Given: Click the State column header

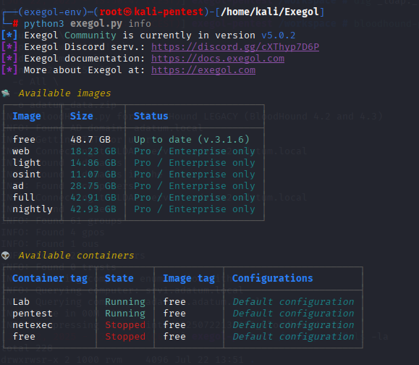Looking at the screenshot, I should coord(119,278).
